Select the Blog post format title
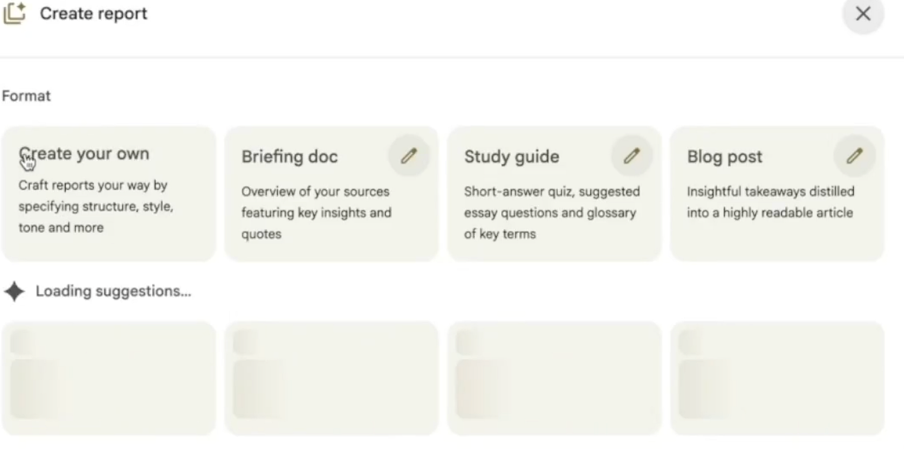 (724, 156)
